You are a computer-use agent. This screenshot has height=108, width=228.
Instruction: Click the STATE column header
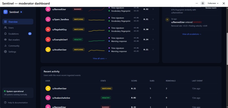tap(103, 81)
